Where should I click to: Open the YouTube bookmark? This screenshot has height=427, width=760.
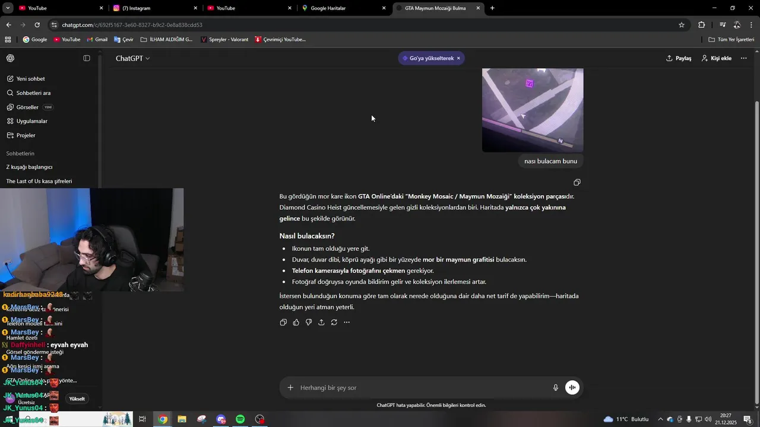coord(66,40)
